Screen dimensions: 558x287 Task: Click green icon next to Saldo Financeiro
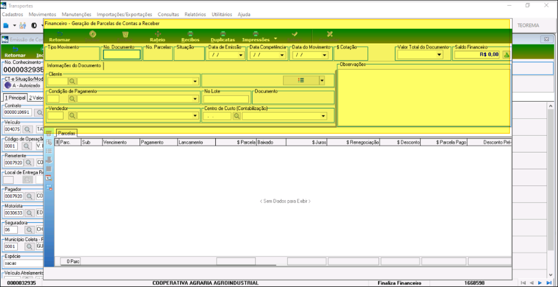pyautogui.click(x=506, y=55)
